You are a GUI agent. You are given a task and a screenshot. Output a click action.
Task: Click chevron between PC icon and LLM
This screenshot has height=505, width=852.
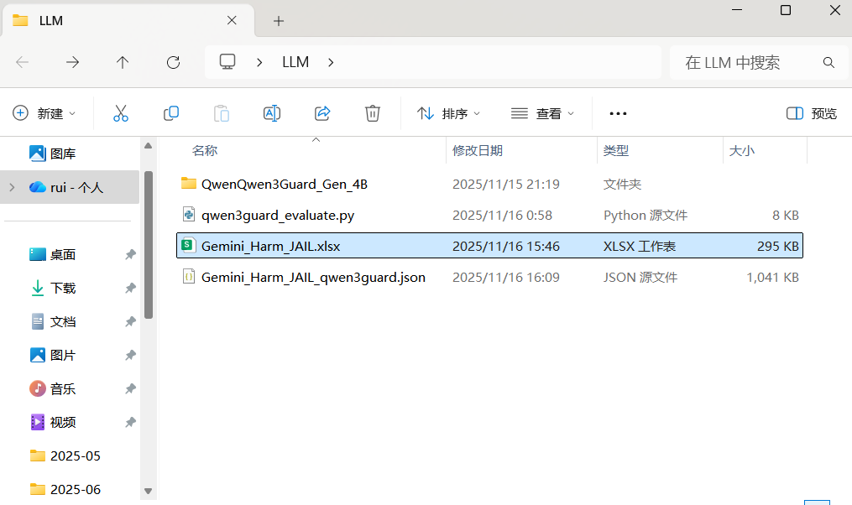[259, 62]
